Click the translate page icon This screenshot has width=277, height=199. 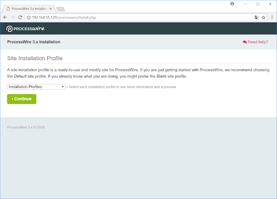coord(257,17)
